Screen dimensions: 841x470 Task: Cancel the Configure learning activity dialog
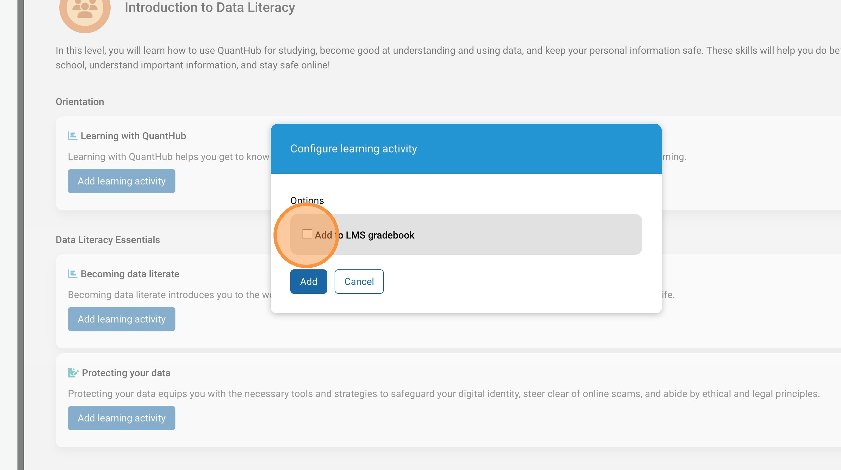pos(359,282)
